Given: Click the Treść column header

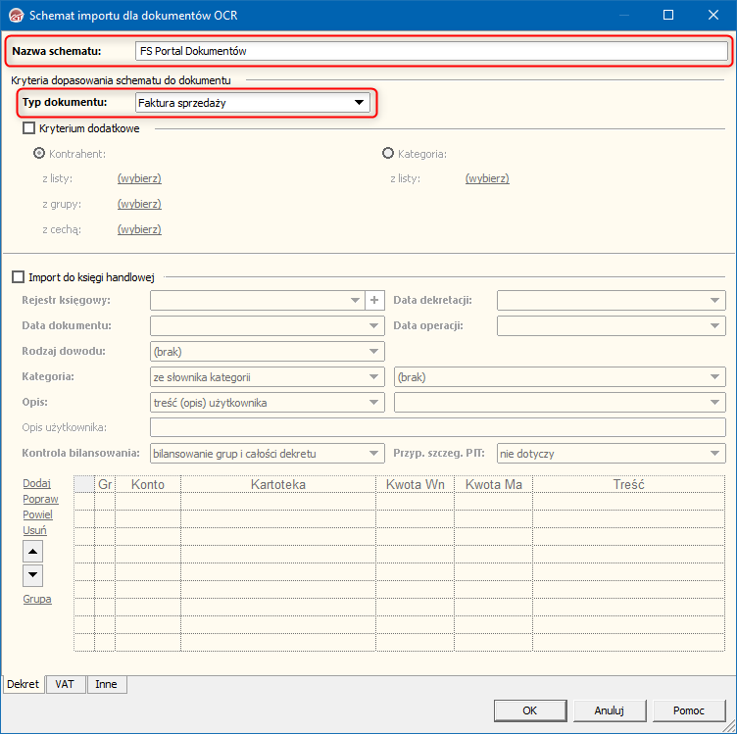Looking at the screenshot, I should click(628, 484).
